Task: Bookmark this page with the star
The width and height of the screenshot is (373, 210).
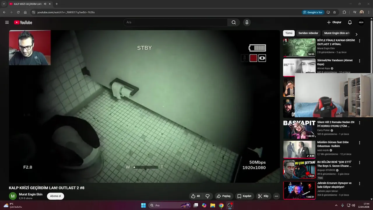Action: (x=335, y=12)
